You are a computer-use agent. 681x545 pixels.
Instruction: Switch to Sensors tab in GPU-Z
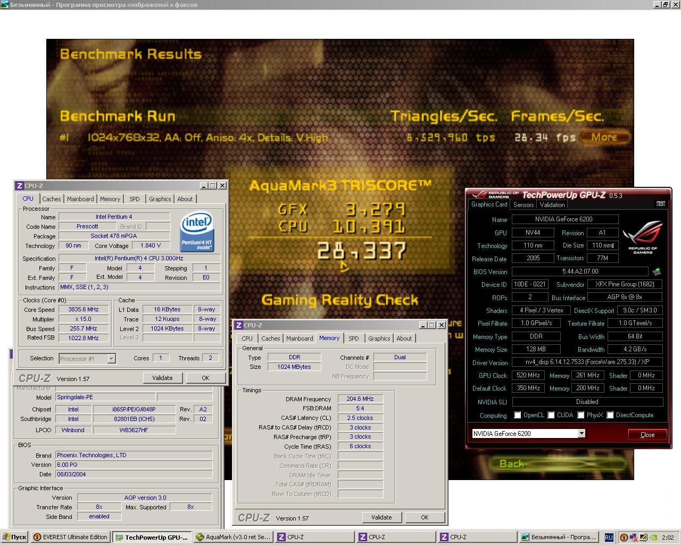pos(524,205)
